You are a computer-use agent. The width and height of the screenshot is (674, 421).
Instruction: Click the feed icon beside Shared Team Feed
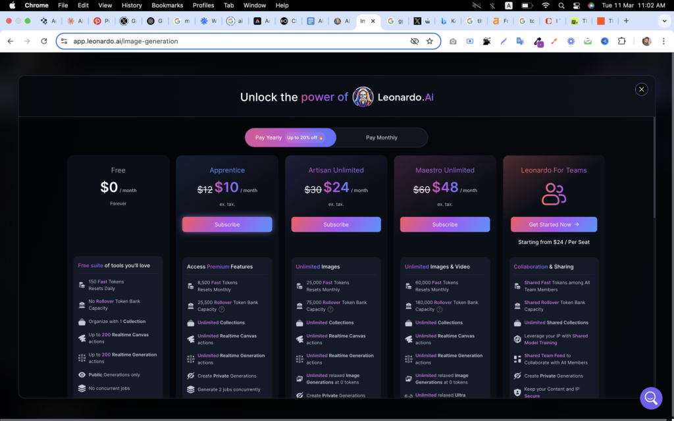pos(517,359)
